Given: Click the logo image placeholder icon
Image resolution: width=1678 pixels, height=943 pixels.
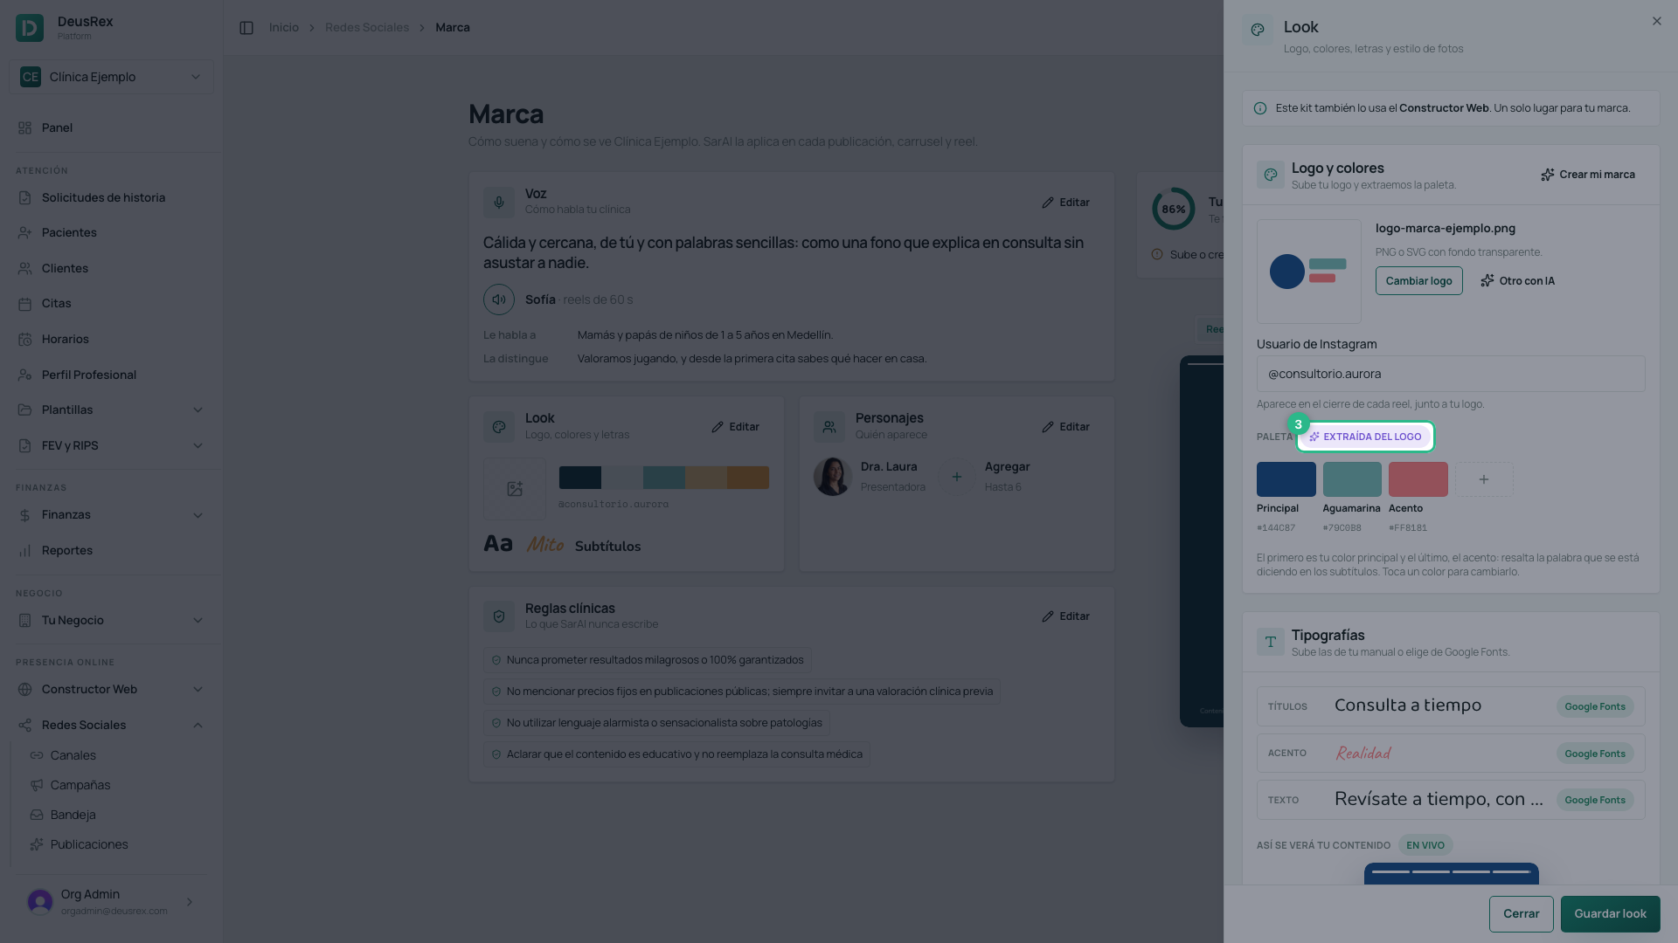Looking at the screenshot, I should 515,489.
